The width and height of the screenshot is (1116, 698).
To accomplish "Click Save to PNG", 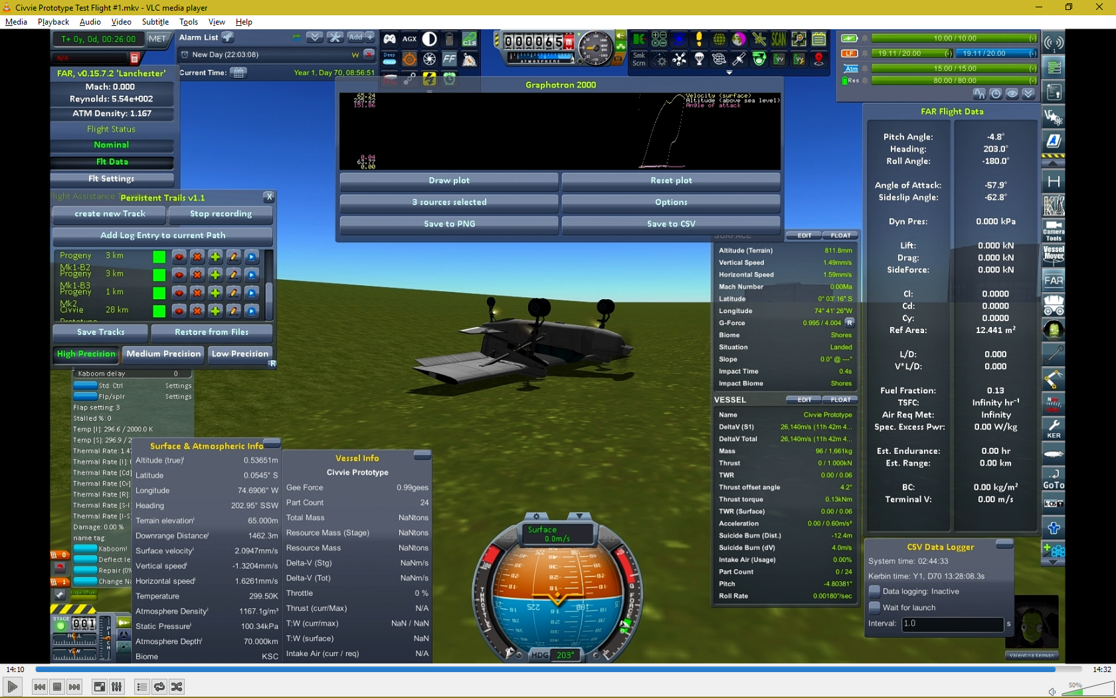I will tap(449, 224).
